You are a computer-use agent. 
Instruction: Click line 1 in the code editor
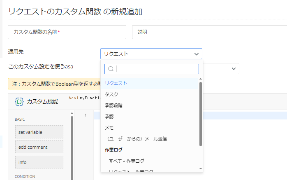(x=185, y=115)
